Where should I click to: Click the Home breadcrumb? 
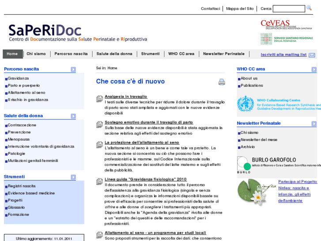click(x=112, y=68)
